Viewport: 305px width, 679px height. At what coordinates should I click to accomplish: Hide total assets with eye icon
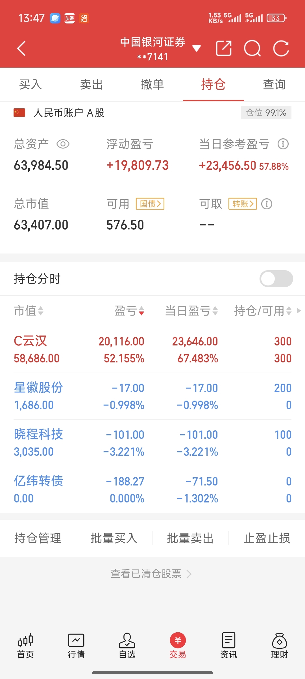coord(63,144)
